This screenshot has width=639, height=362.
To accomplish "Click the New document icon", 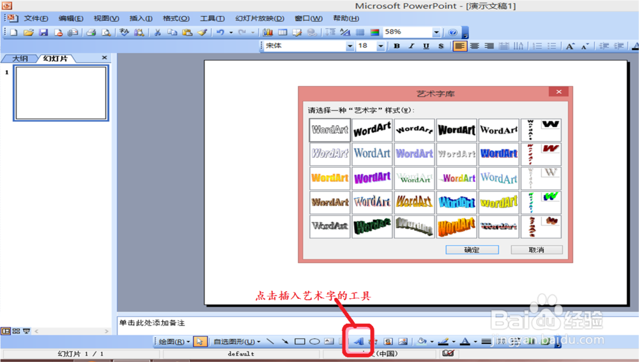I will click(14, 32).
